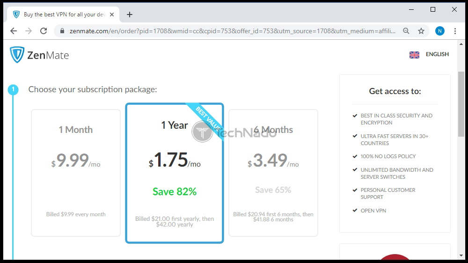Close the Chrome window

click(454, 9)
